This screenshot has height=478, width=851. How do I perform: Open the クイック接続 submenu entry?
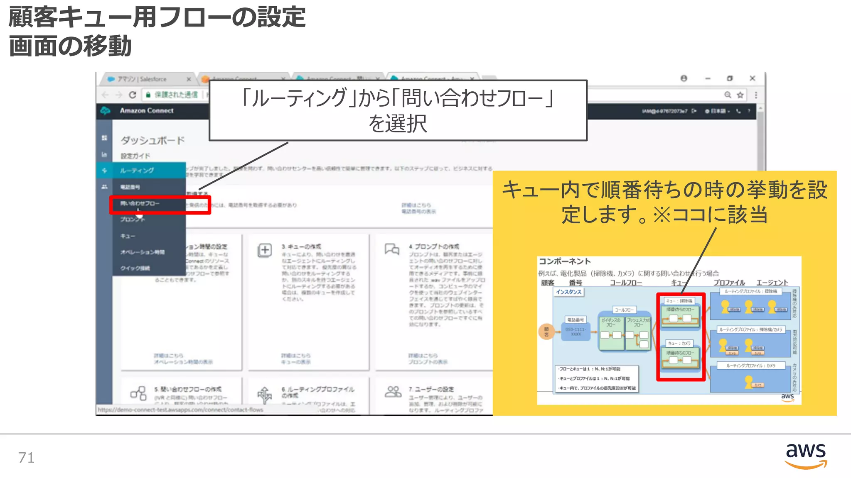pos(135,268)
